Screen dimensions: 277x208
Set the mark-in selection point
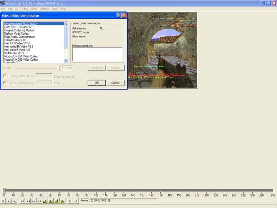pyautogui.click(x=70, y=201)
